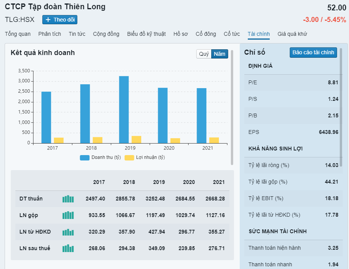This screenshot has height=269, width=349.
Task: Open the Cổ tức tab
Action: click(x=232, y=34)
